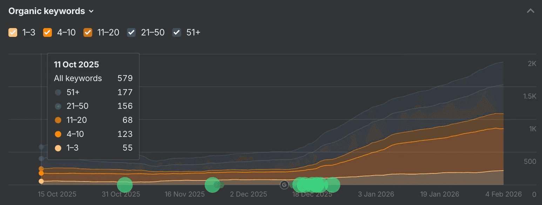Image resolution: width=542 pixels, height=205 pixels.
Task: Click the tooltip date 11 Oct 2025
Action: (76, 65)
